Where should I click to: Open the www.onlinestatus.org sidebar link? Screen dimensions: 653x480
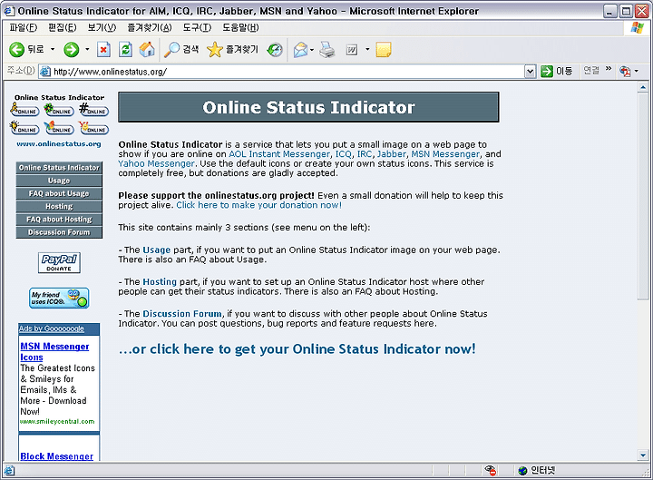[x=59, y=143]
